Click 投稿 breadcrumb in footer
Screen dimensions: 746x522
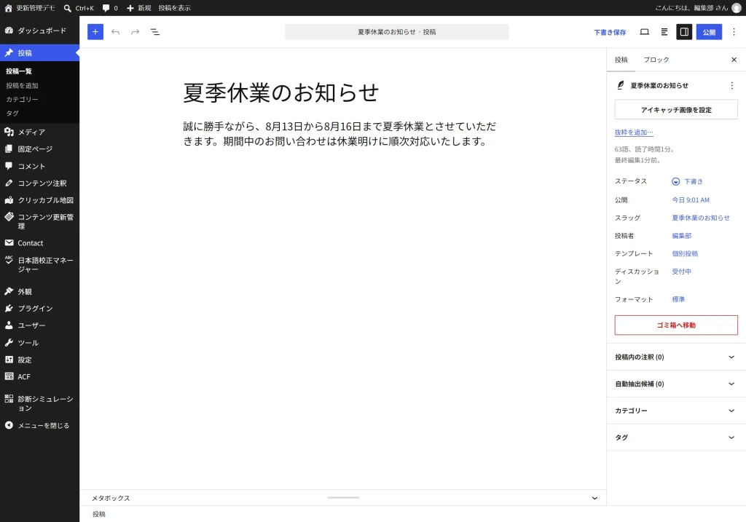[x=99, y=515]
